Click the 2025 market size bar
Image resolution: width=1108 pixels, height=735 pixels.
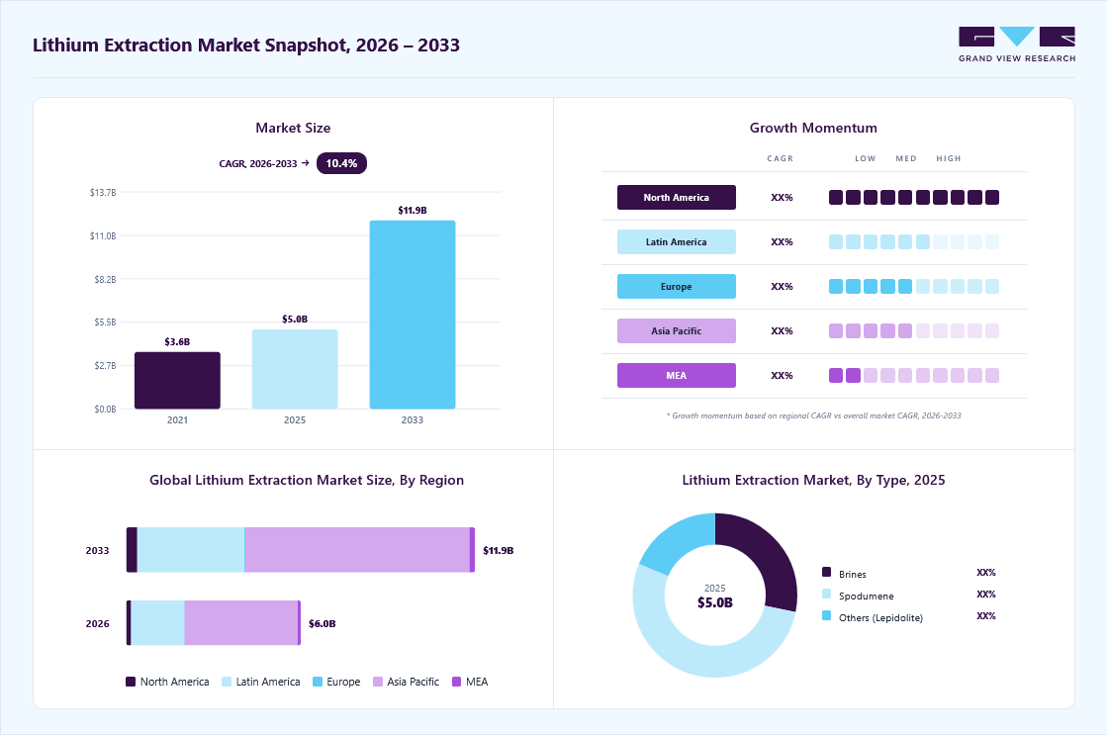(x=295, y=369)
